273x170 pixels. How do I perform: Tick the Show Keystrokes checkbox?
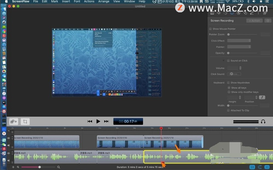coord(228,83)
